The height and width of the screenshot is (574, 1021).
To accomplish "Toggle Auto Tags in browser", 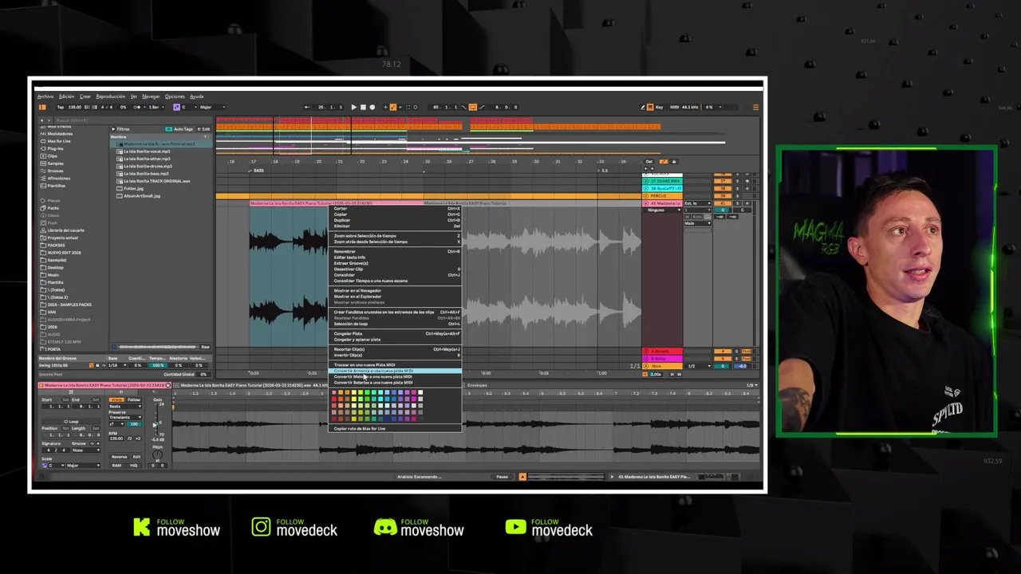I will click(x=179, y=129).
